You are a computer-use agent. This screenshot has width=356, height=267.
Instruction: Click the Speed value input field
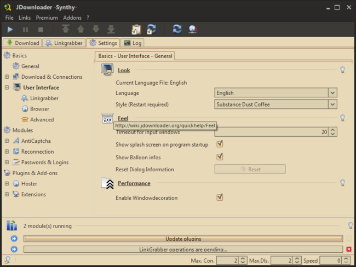click(331, 260)
